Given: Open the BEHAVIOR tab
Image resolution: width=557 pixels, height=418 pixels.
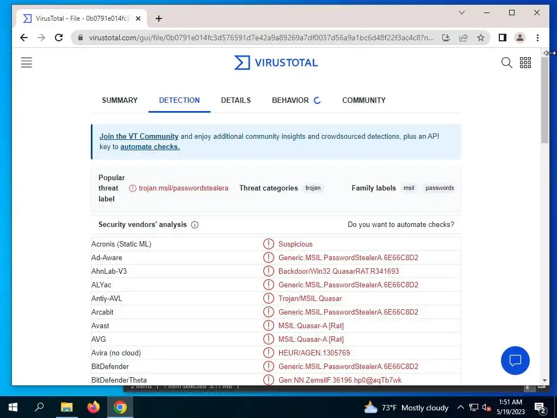Looking at the screenshot, I should (290, 100).
